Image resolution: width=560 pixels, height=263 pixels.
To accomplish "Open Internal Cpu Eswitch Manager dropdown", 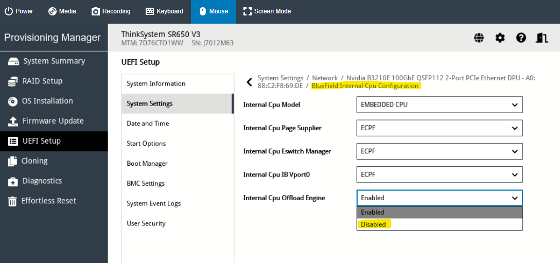I will [440, 151].
